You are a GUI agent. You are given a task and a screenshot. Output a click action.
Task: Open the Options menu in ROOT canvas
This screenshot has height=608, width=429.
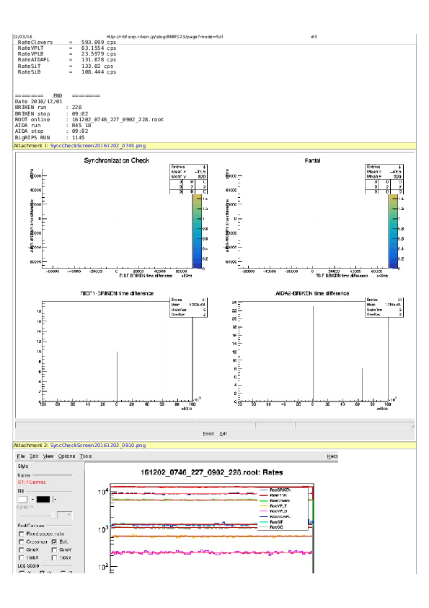[x=66, y=456]
